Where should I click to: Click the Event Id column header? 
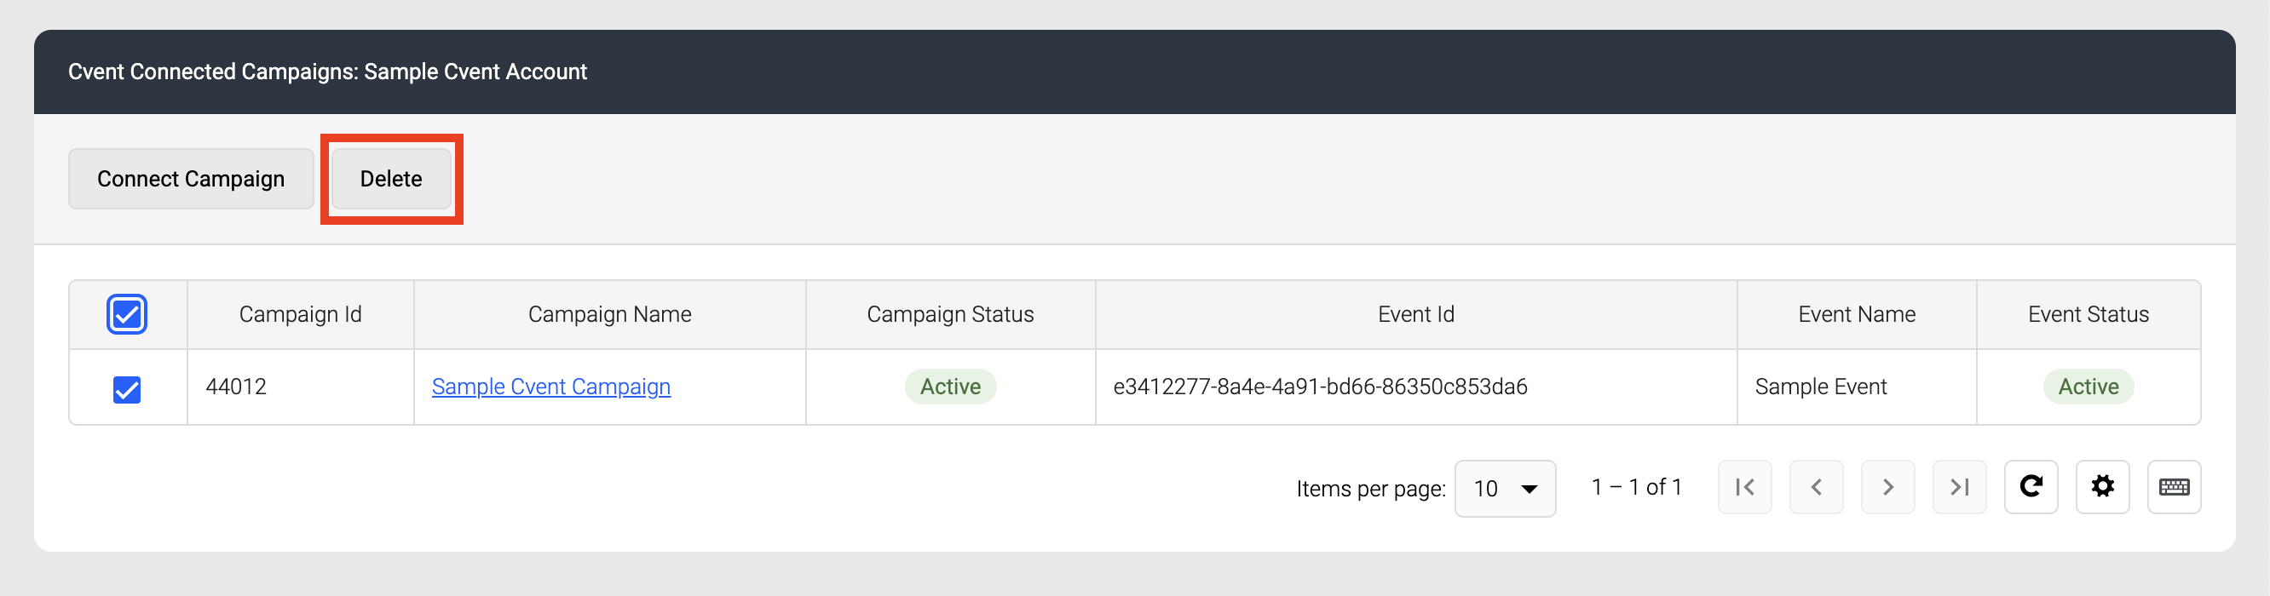click(1416, 314)
